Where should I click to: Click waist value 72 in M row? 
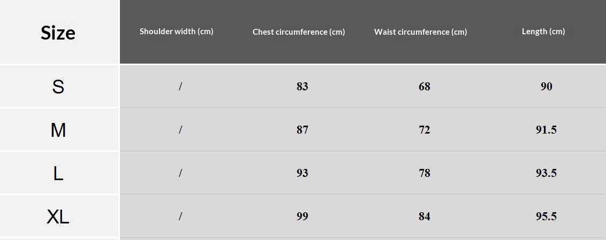pos(425,130)
